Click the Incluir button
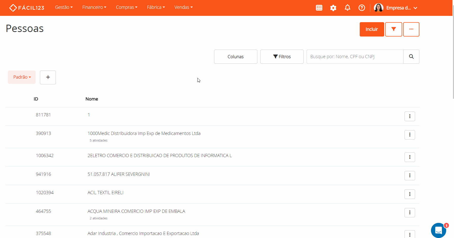The image size is (454, 238). coord(372,29)
